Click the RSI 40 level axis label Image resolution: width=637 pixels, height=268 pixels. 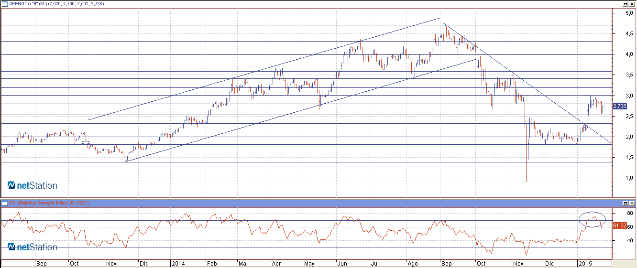(630, 240)
